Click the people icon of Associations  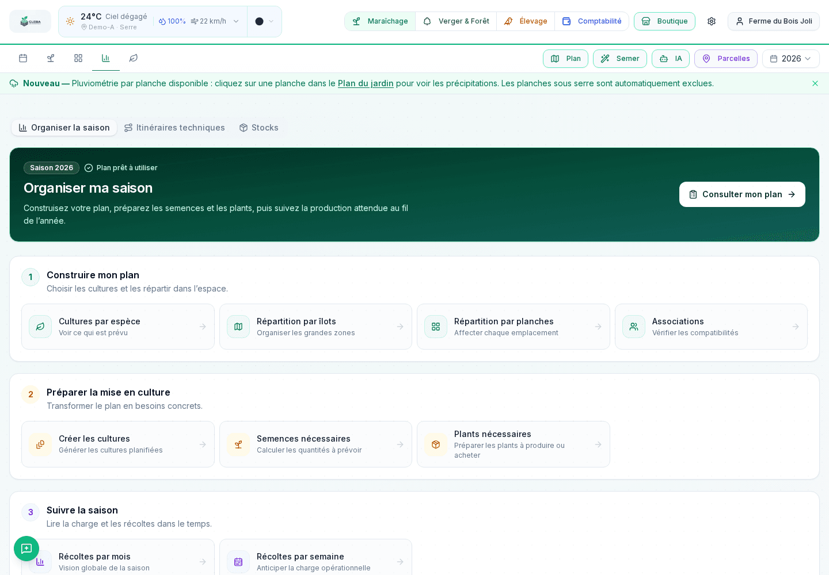coord(634,327)
